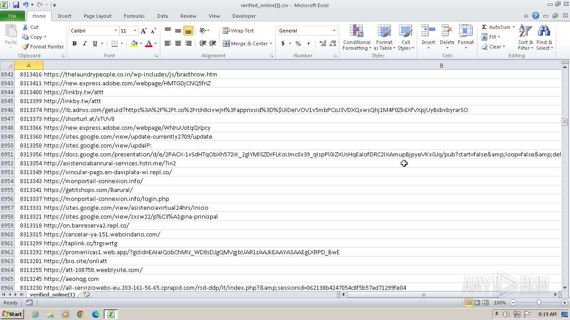
Task: Switch to the Data tab
Action: tap(163, 16)
